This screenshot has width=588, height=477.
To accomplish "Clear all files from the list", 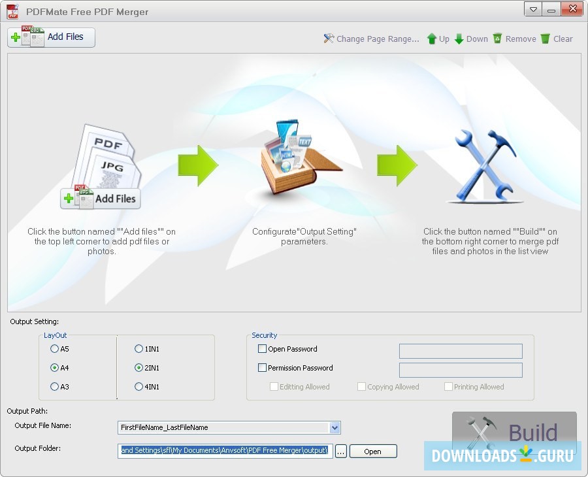I will click(557, 39).
